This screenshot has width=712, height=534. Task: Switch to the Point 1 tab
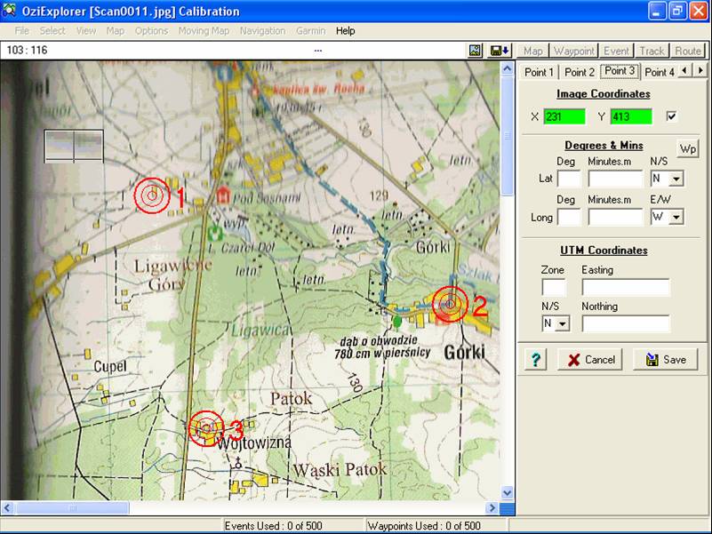(539, 72)
